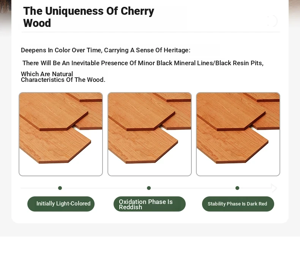The image size is (300, 254).
Task: Click the Deepens In Color Over Time text
Action: [106, 50]
